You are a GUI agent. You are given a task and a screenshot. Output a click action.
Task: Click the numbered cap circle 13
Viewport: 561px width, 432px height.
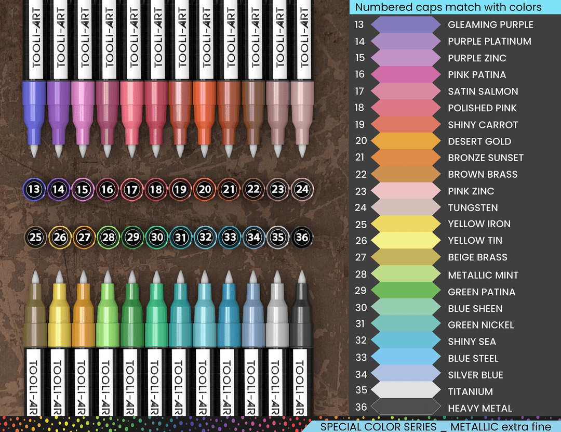coord(34,189)
